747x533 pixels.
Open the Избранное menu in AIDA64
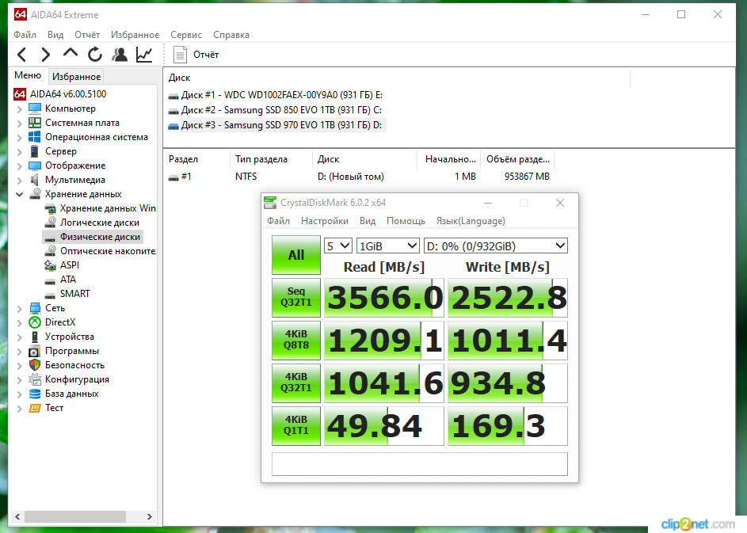pos(135,35)
